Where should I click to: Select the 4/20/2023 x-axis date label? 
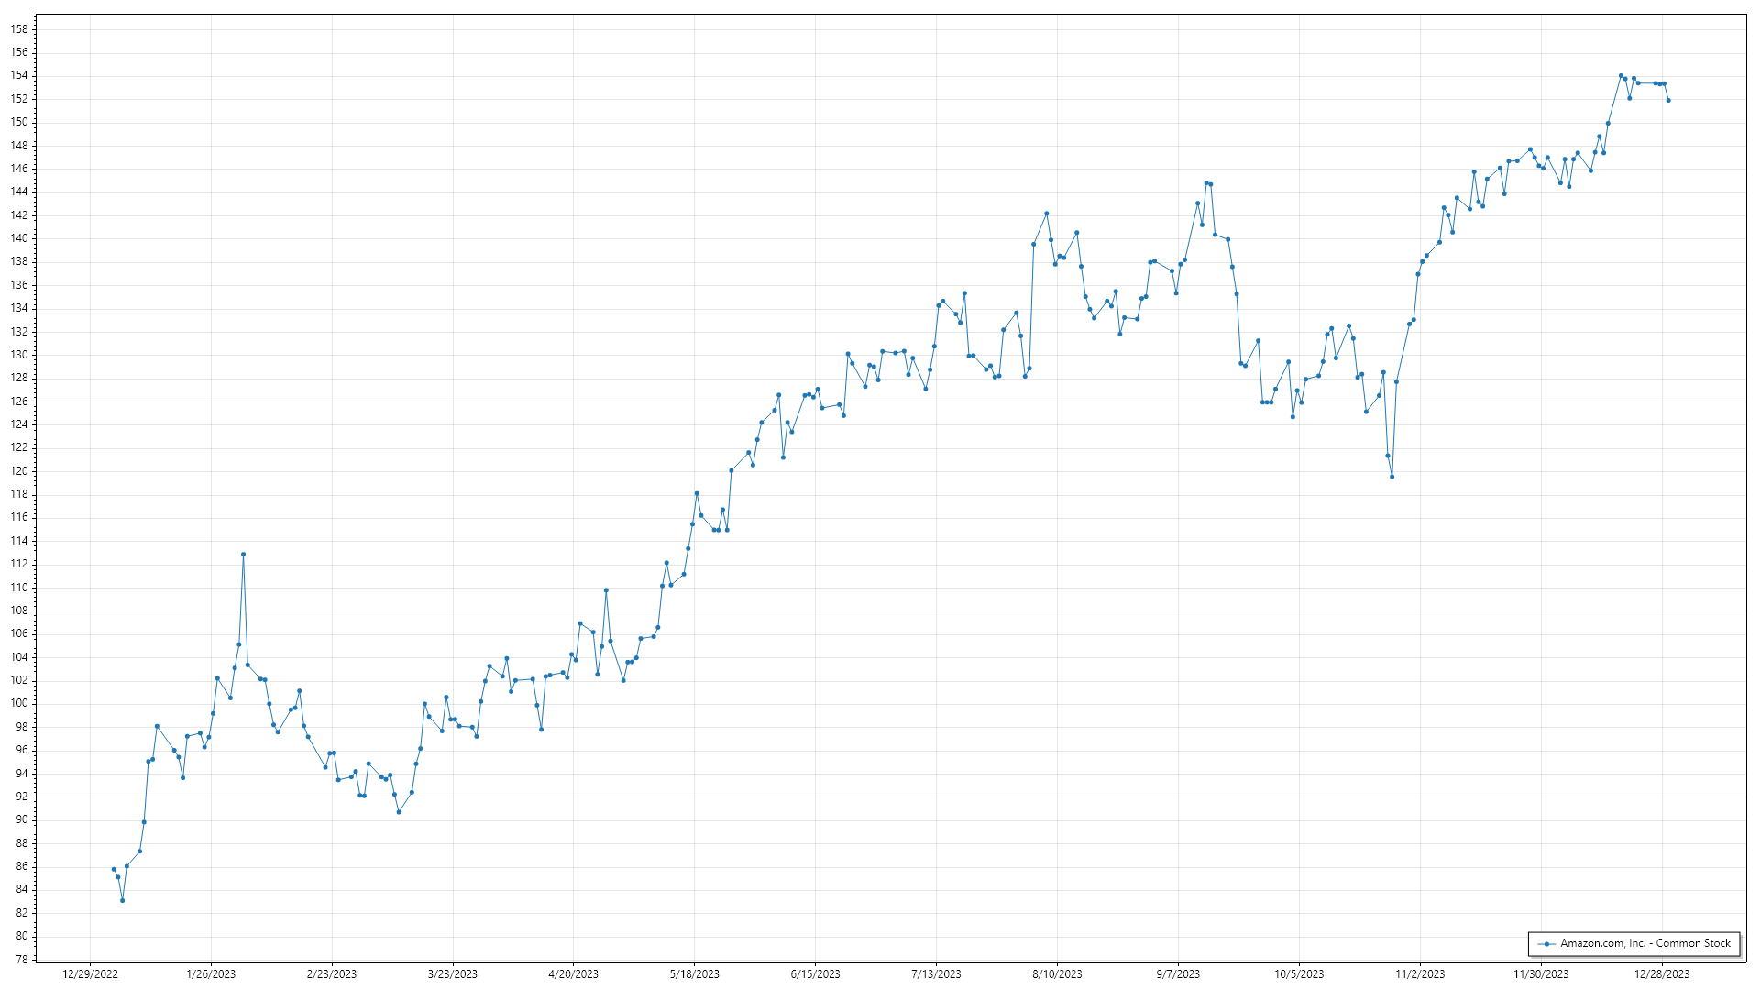[x=573, y=974]
